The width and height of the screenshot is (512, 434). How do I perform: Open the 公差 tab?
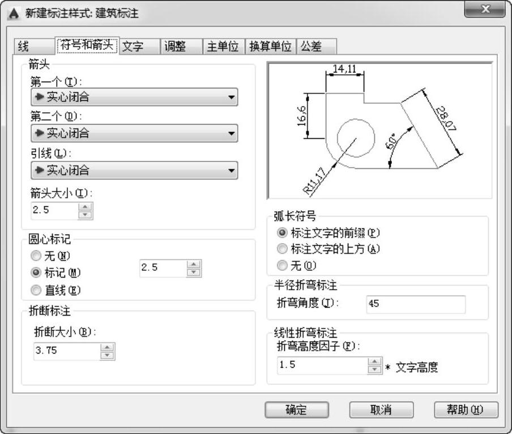(316, 46)
